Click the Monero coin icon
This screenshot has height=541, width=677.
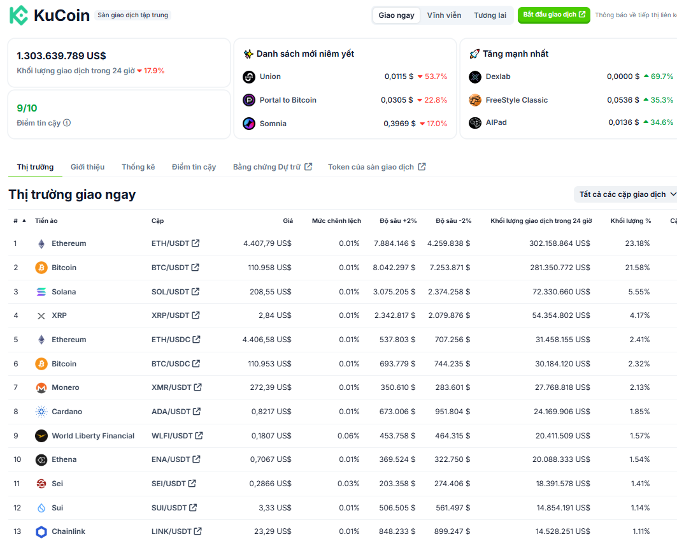point(41,387)
